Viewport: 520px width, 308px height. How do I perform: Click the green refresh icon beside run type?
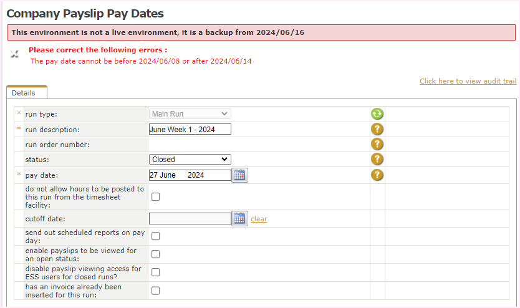(x=377, y=114)
